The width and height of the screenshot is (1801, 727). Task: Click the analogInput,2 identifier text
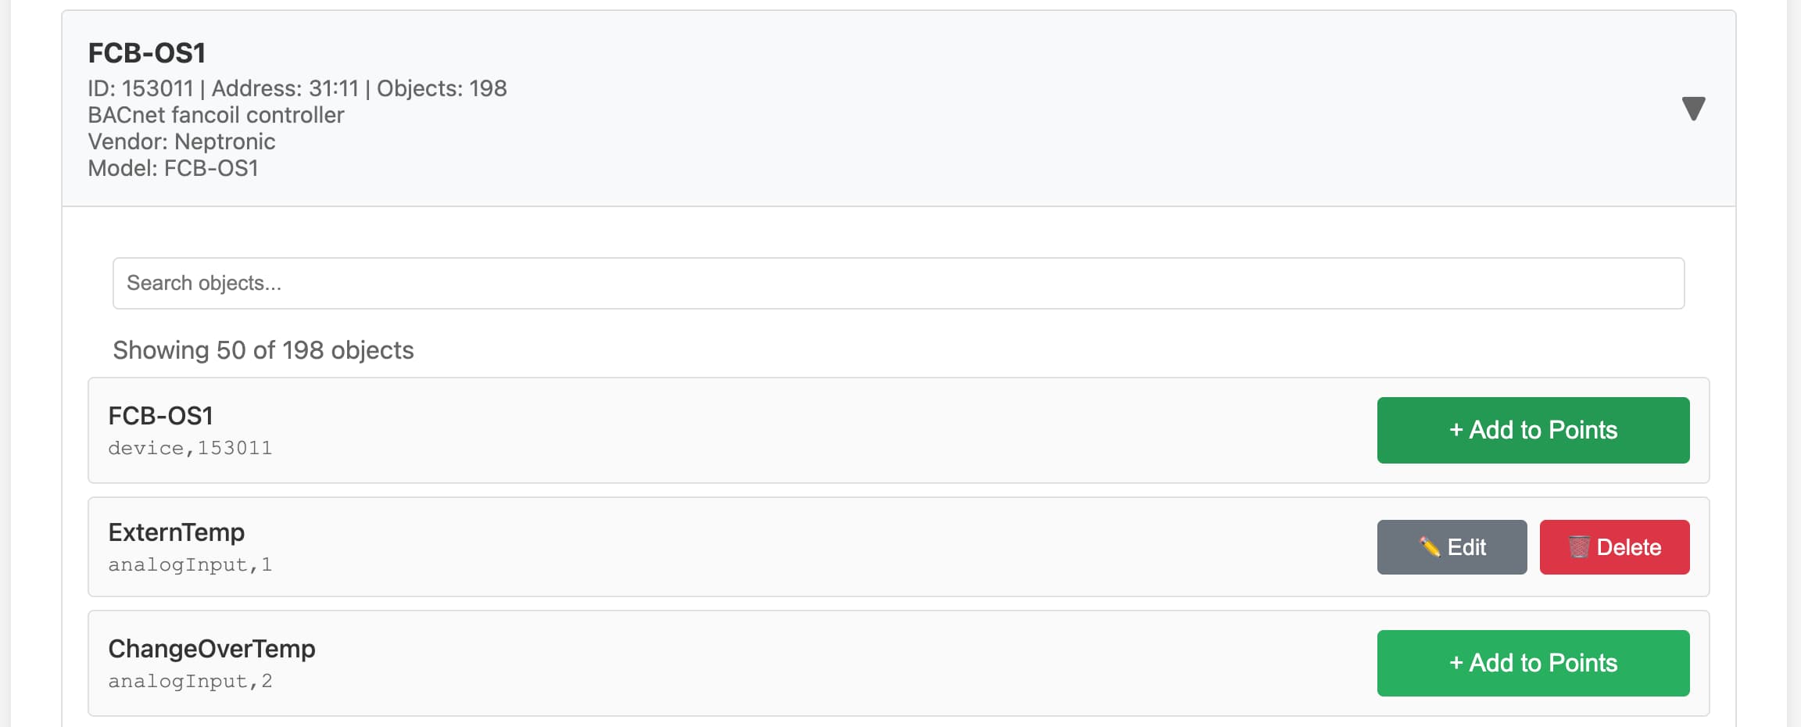190,681
